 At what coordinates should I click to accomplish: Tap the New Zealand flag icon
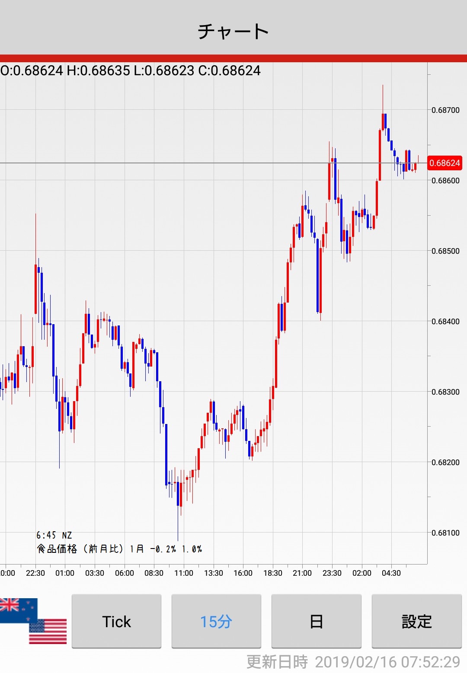[x=17, y=609]
